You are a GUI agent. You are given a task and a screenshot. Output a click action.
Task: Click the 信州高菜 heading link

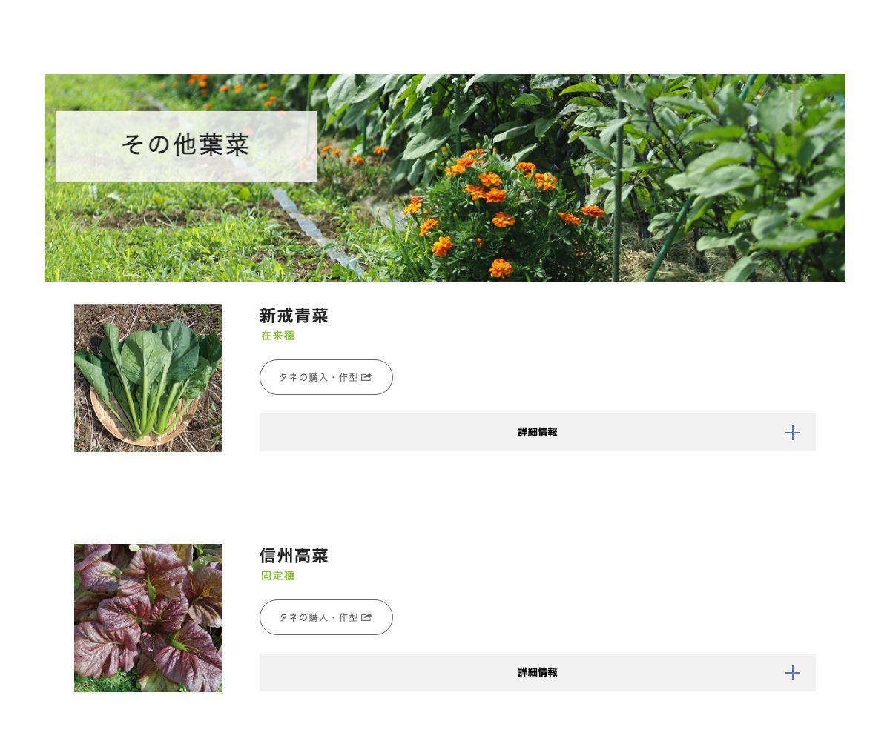click(294, 556)
